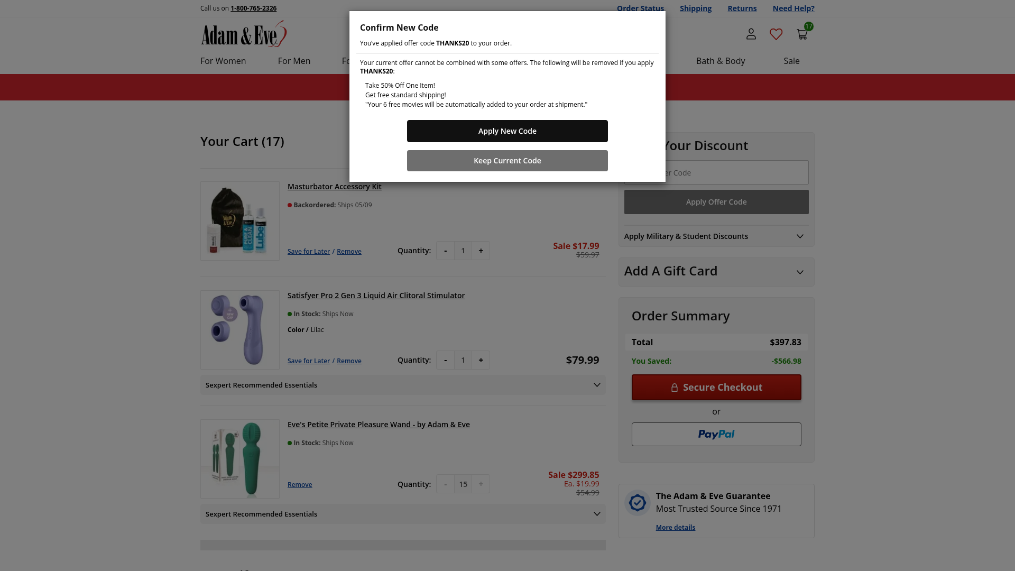The width and height of the screenshot is (1015, 571).
Task: Open the Bath & Body menu
Action: [721, 61]
